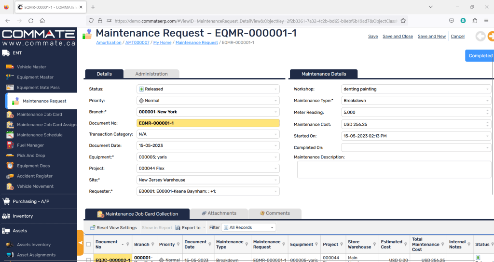Screen dimensions: 494x262
Task: Increase Meter Reading with the up stepper
Action: click(488, 111)
